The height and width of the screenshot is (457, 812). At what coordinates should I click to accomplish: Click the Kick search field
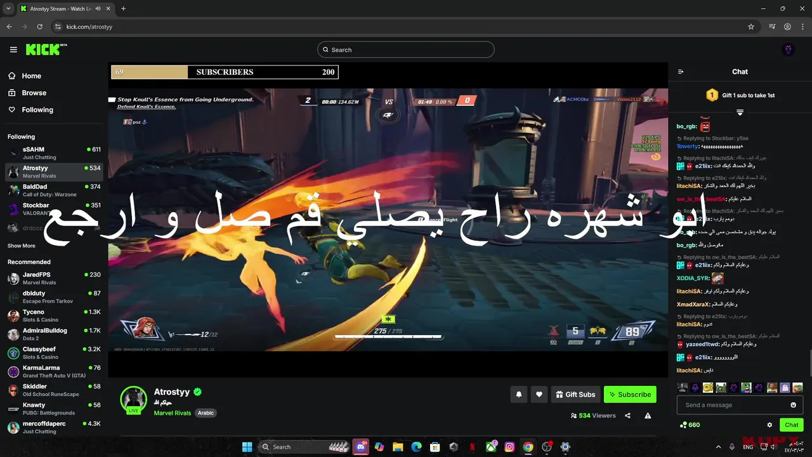click(406, 50)
